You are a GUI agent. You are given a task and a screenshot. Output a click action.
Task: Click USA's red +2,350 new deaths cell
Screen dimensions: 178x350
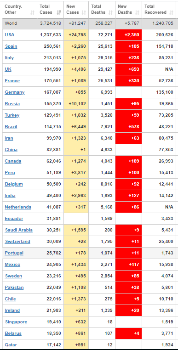[129, 35]
